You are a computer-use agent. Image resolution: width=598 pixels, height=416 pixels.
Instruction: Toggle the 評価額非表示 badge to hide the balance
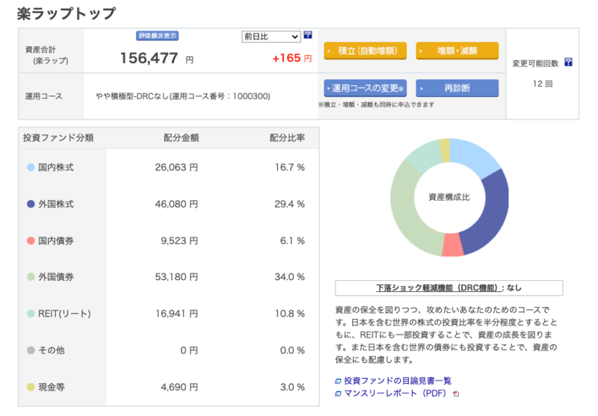click(x=158, y=36)
